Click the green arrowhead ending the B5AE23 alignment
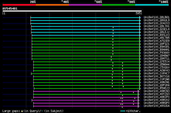The image size is (171, 113). tap(140, 89)
